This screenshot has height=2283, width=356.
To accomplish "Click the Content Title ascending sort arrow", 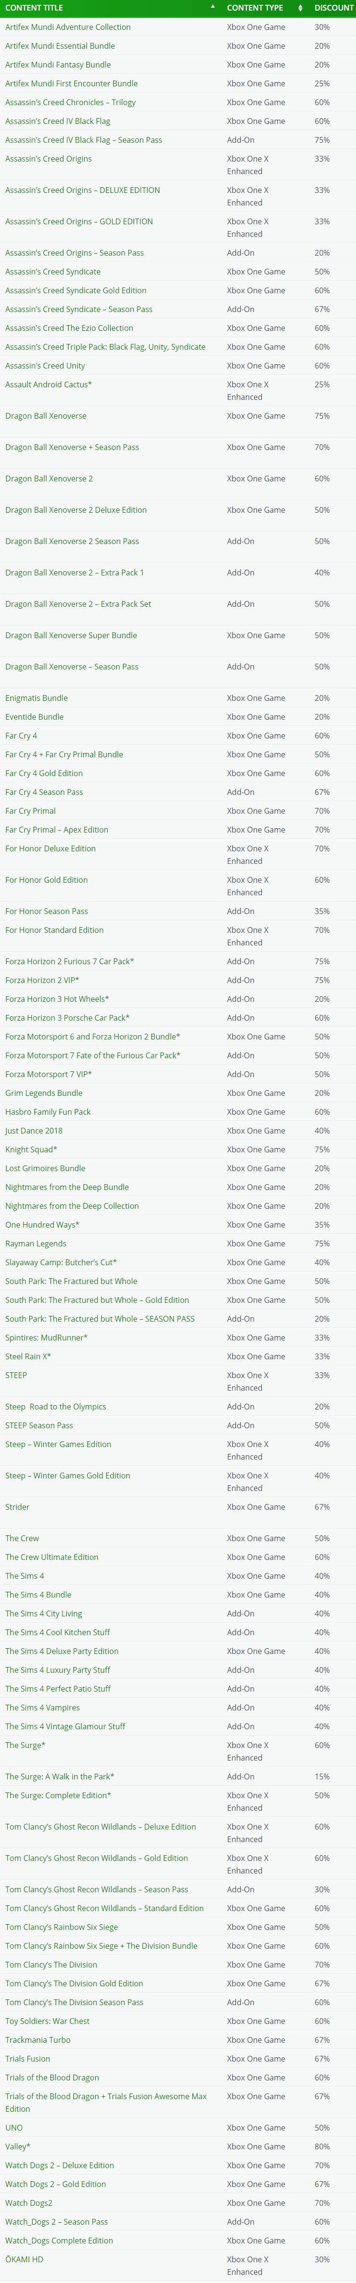I will [213, 7].
